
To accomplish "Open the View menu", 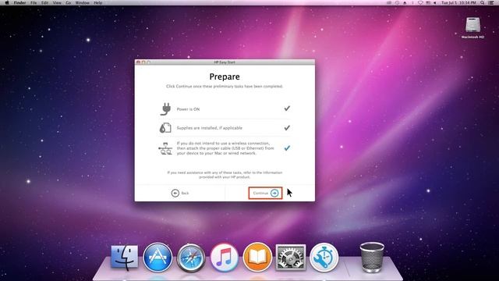I will click(x=57, y=2).
